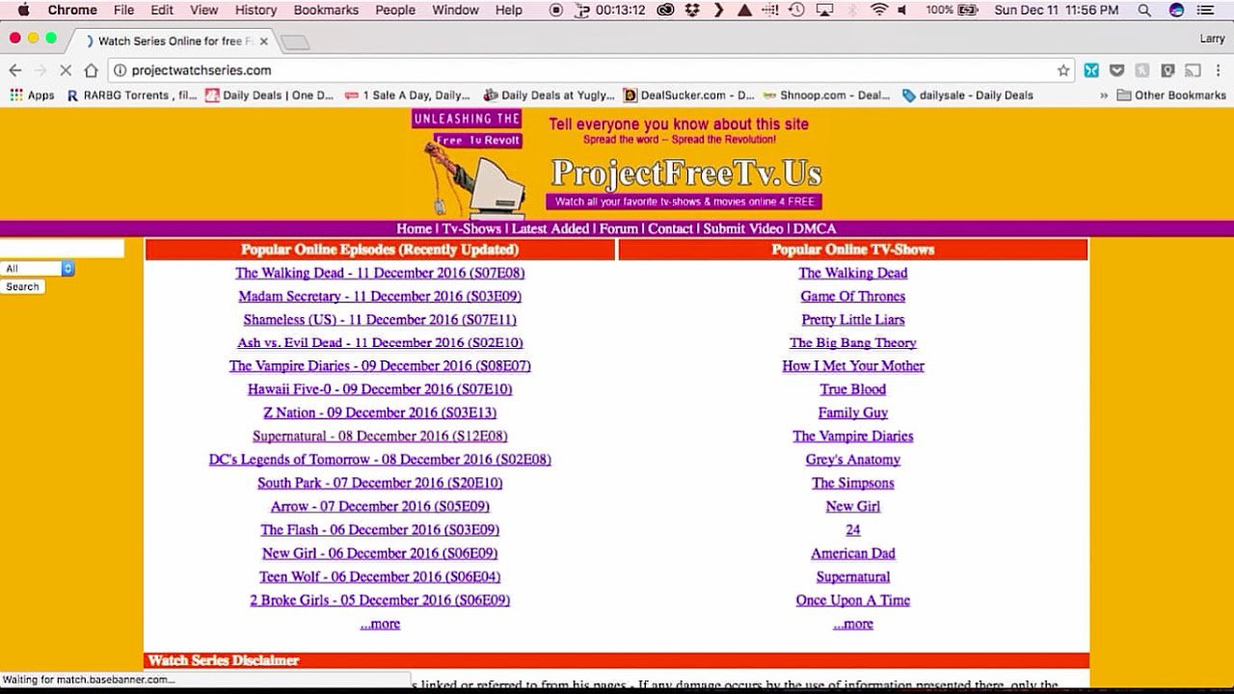Go back with the browser back arrow
This screenshot has width=1234, height=694.
[x=15, y=70]
